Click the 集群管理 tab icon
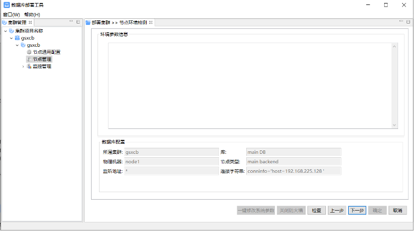 coord(4,22)
